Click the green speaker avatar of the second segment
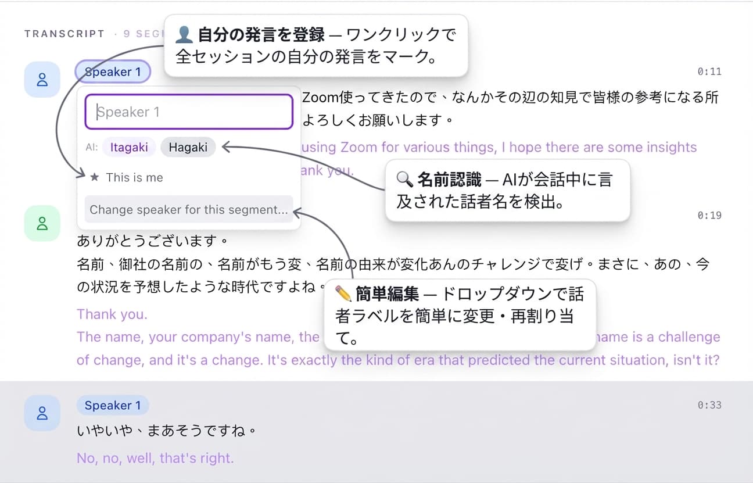This screenshot has height=483, width=753. click(42, 223)
